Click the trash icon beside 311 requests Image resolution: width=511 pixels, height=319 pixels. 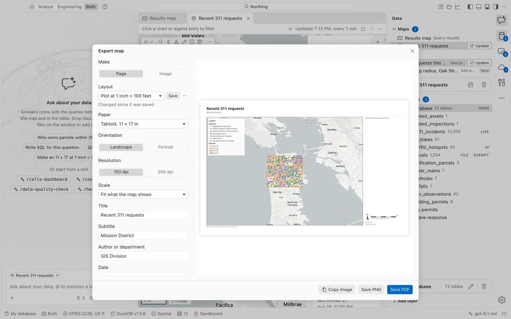(x=484, y=85)
